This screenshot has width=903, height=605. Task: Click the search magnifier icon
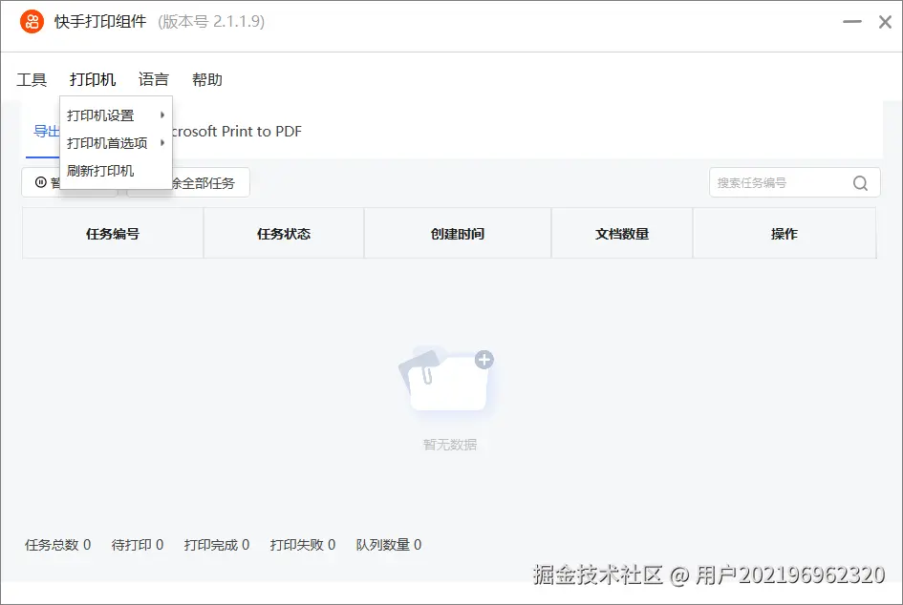[x=860, y=183]
